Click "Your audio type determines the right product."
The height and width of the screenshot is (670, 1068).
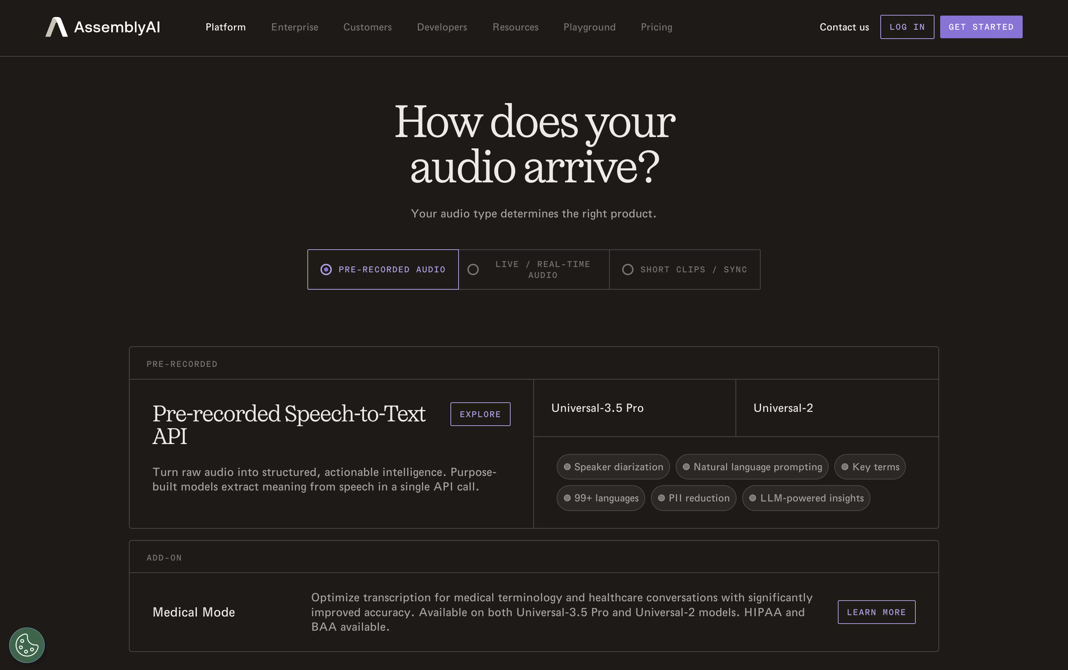[534, 214]
